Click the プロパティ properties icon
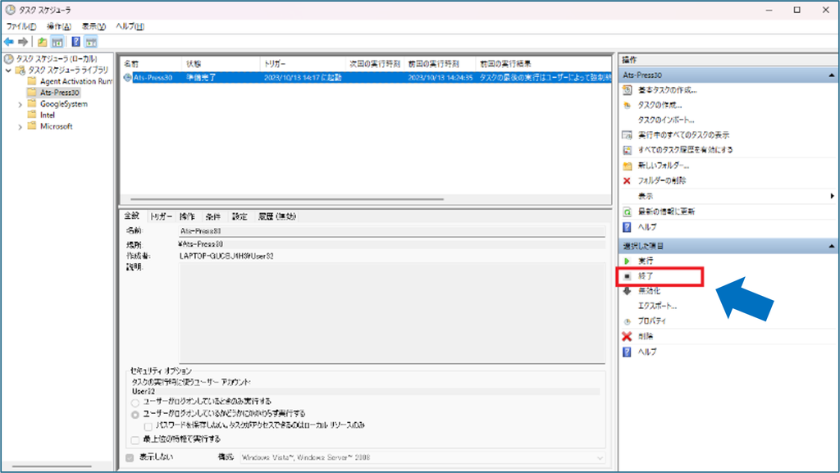 tap(627, 321)
